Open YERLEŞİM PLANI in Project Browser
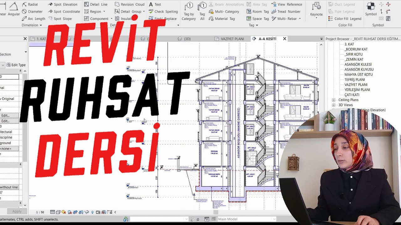The image size is (401, 225). 357,90
